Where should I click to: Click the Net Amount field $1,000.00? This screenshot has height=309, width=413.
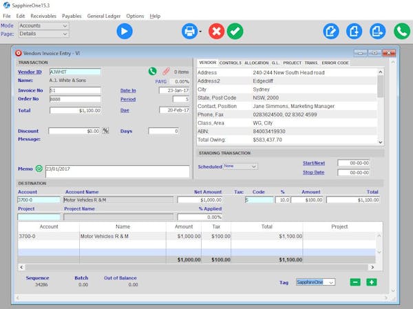point(200,200)
